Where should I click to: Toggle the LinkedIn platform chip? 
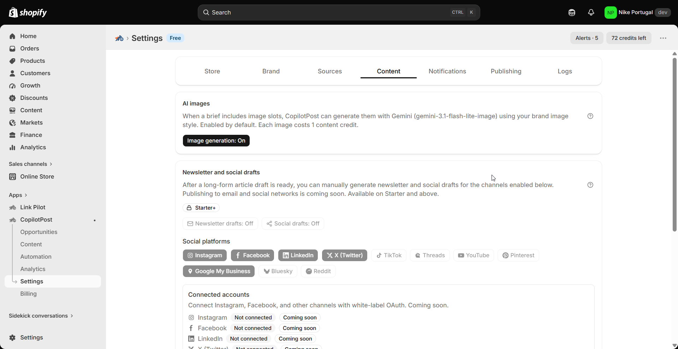tap(298, 255)
